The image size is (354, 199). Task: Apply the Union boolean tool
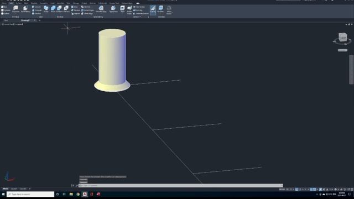(53, 9)
